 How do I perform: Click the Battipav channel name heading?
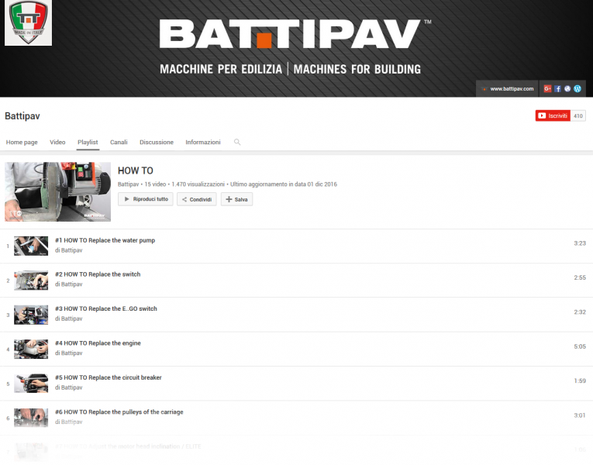click(22, 116)
